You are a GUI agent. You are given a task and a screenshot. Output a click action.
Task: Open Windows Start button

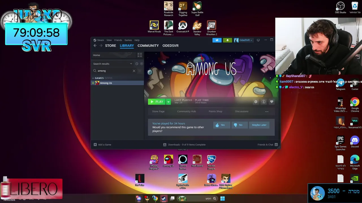coord(223,198)
